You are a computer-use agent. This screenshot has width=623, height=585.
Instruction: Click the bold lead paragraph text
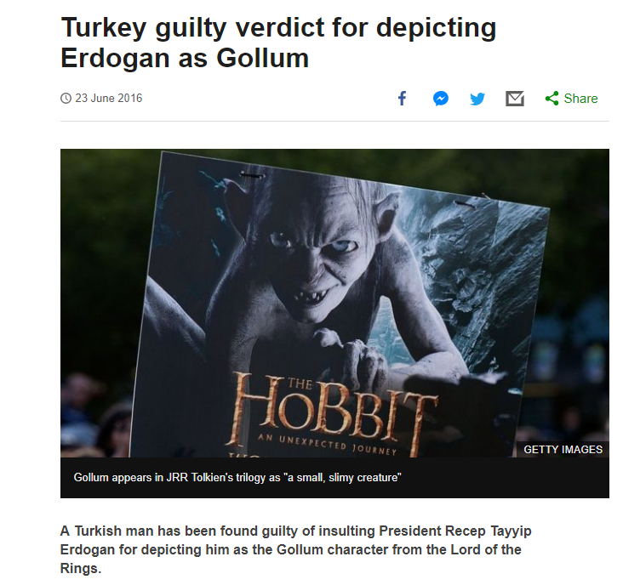(296, 549)
